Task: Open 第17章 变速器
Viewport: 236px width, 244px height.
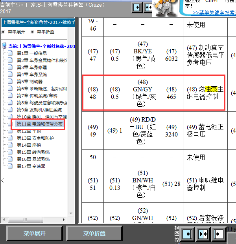Action: 31,166
